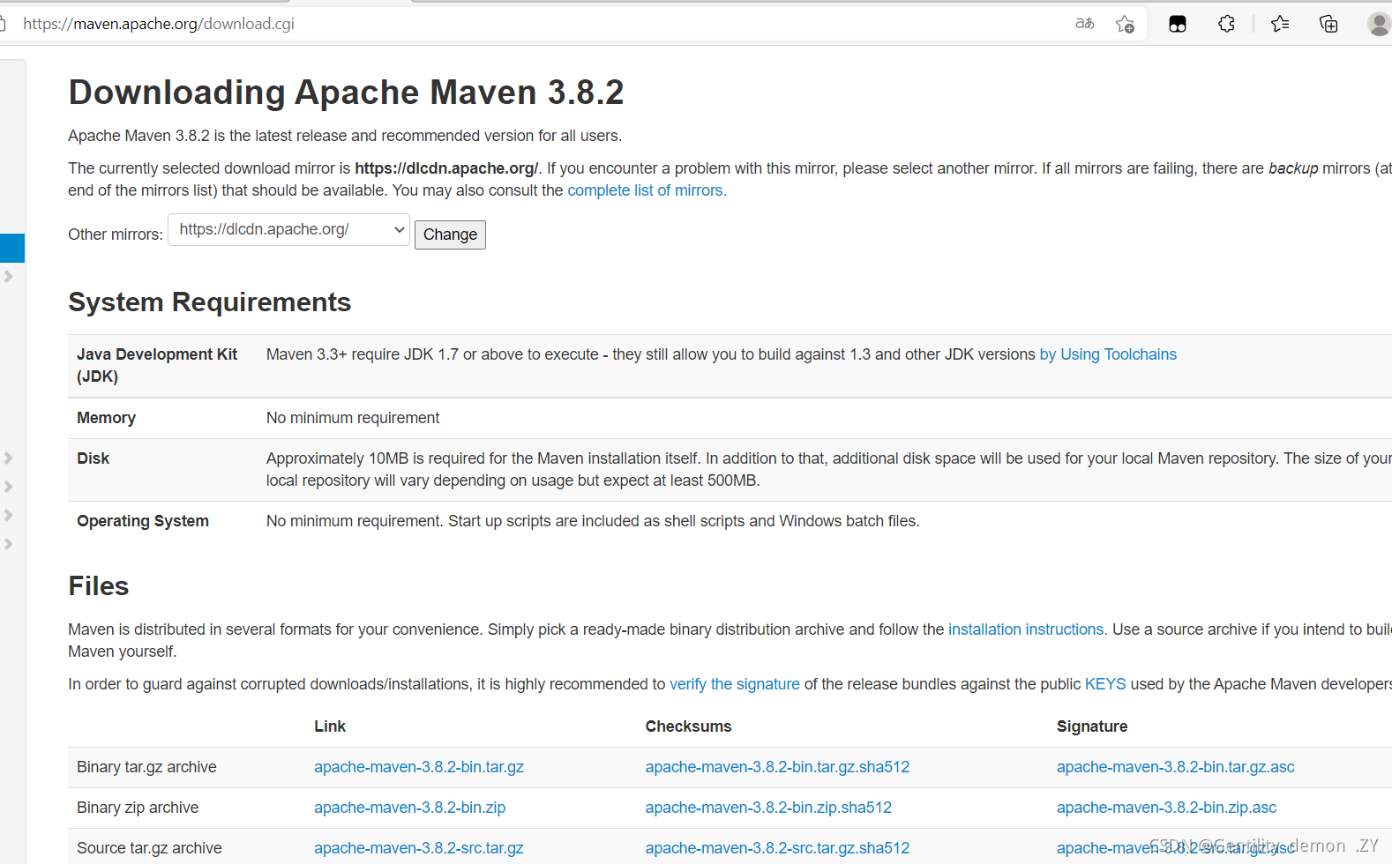Click the 'Other mirrors:' label
This screenshot has height=864, width=1392.
click(116, 235)
